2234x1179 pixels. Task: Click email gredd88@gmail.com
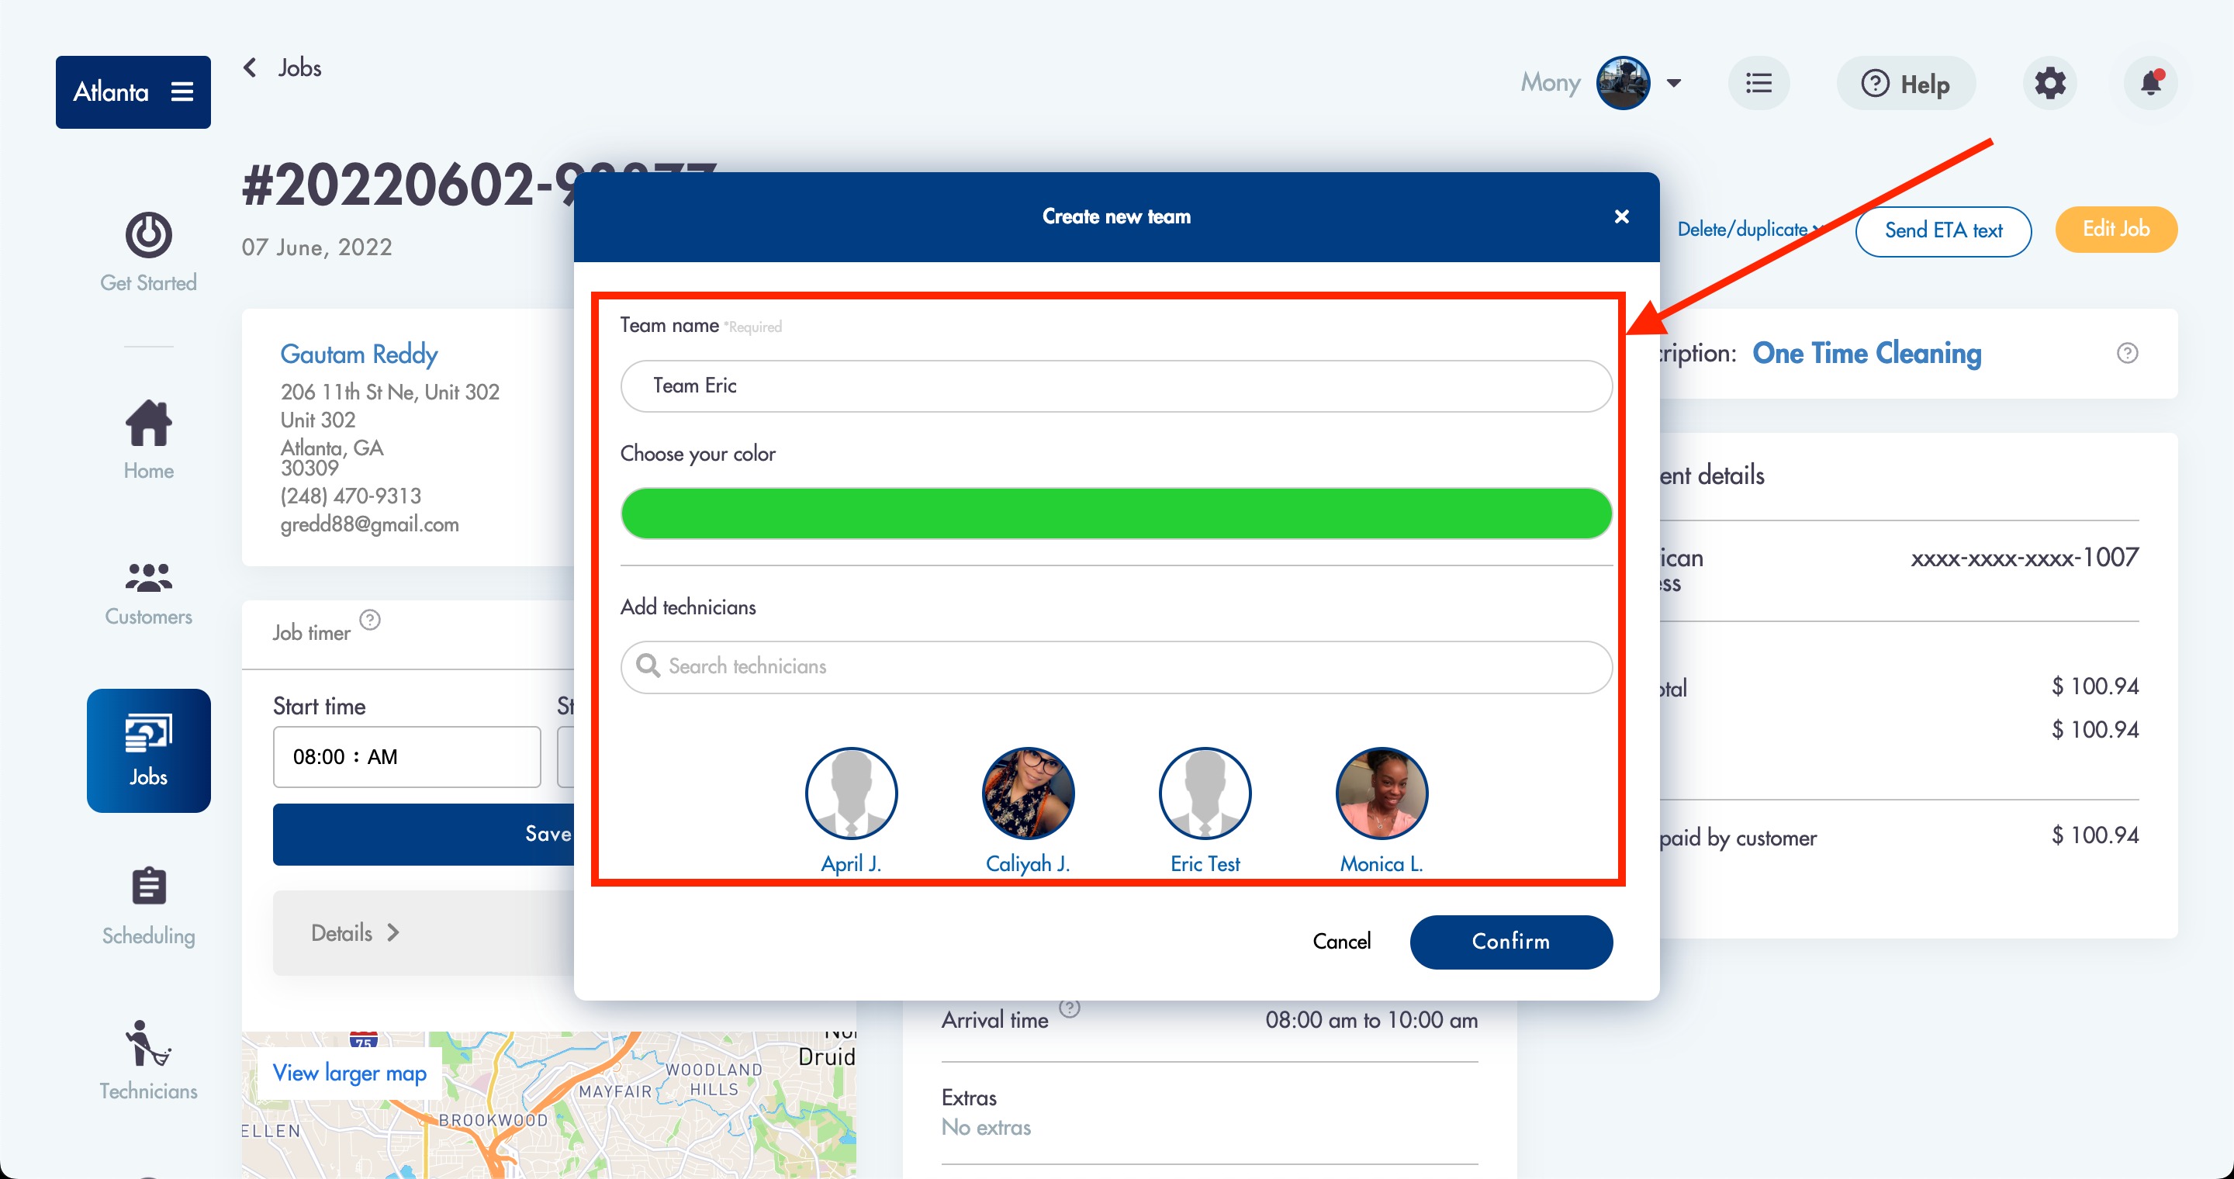point(369,524)
